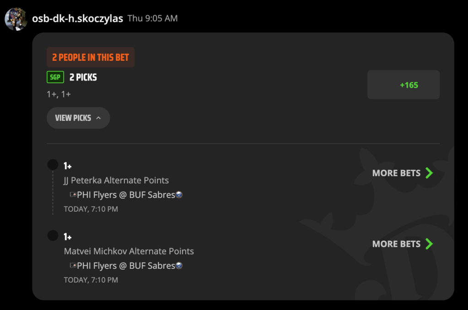This screenshot has height=310, width=468.
Task: Click the green SGP badge icon
Action: (x=55, y=77)
